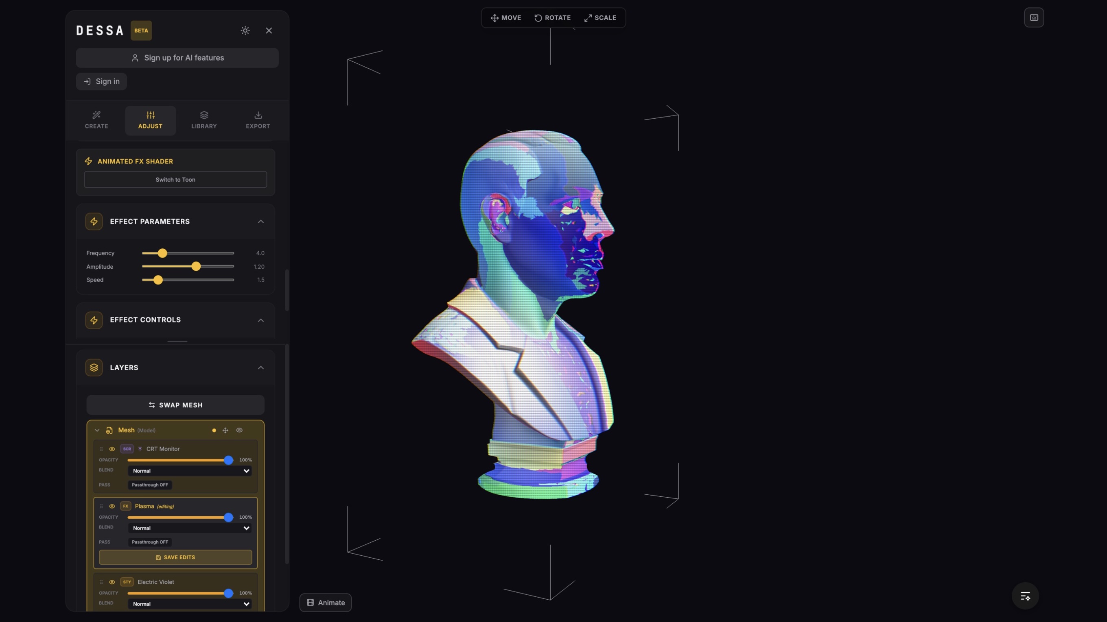Click the move-to-top arrow on CRT Monitor
Screen dimensions: 1107x622
click(x=140, y=449)
